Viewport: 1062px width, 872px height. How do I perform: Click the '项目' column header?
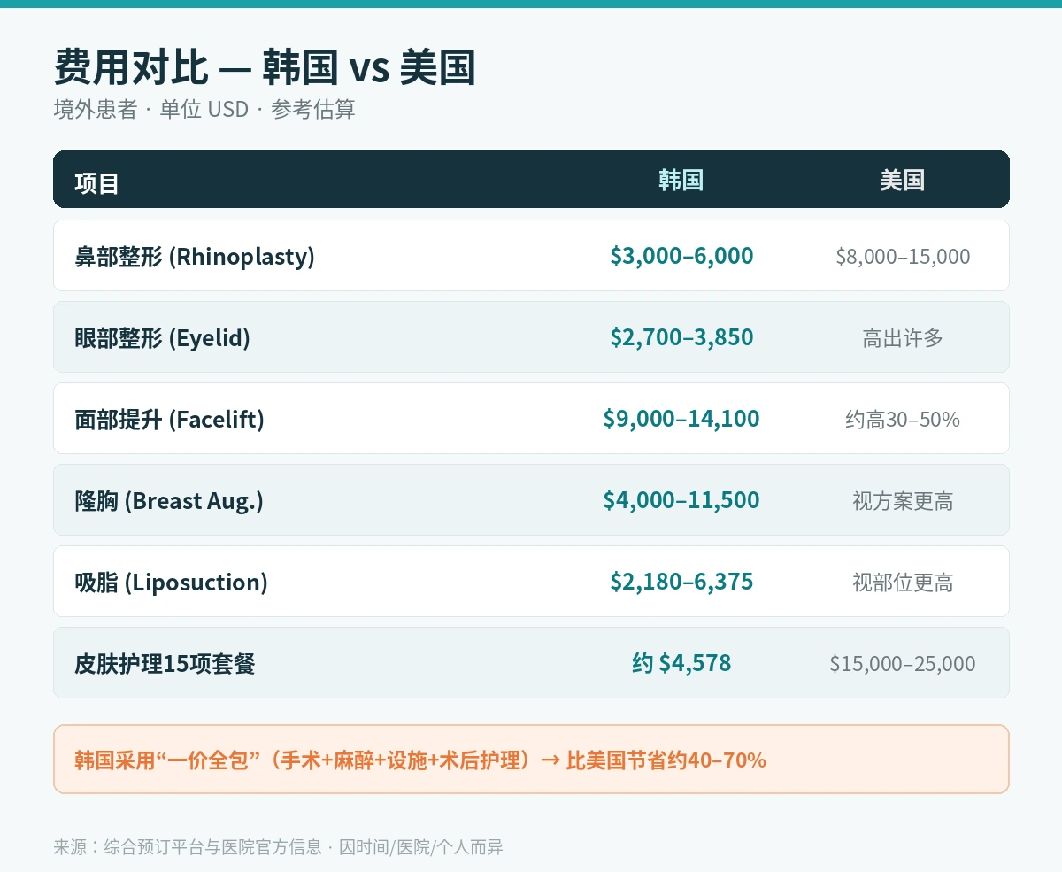[97, 183]
